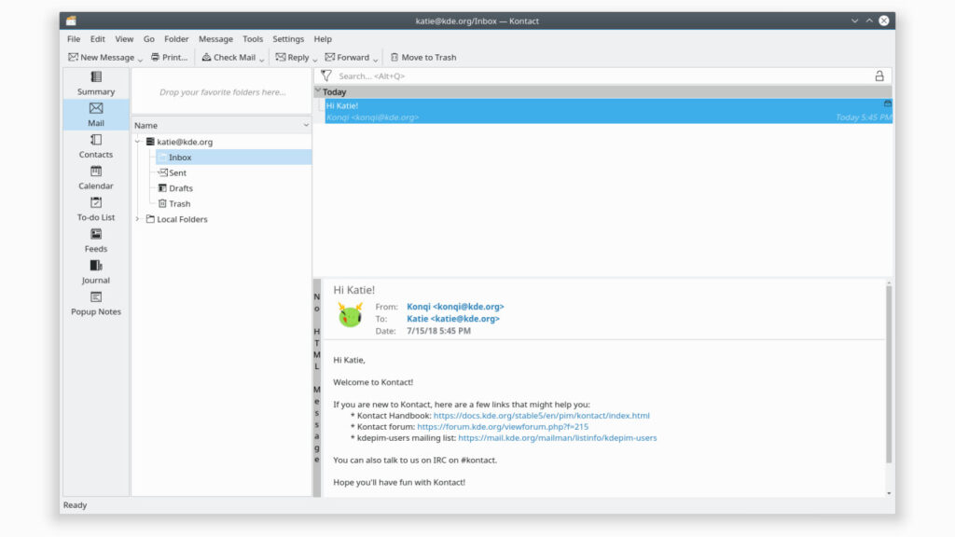Open Feeds in the sidebar
955x537 pixels.
pyautogui.click(x=96, y=241)
